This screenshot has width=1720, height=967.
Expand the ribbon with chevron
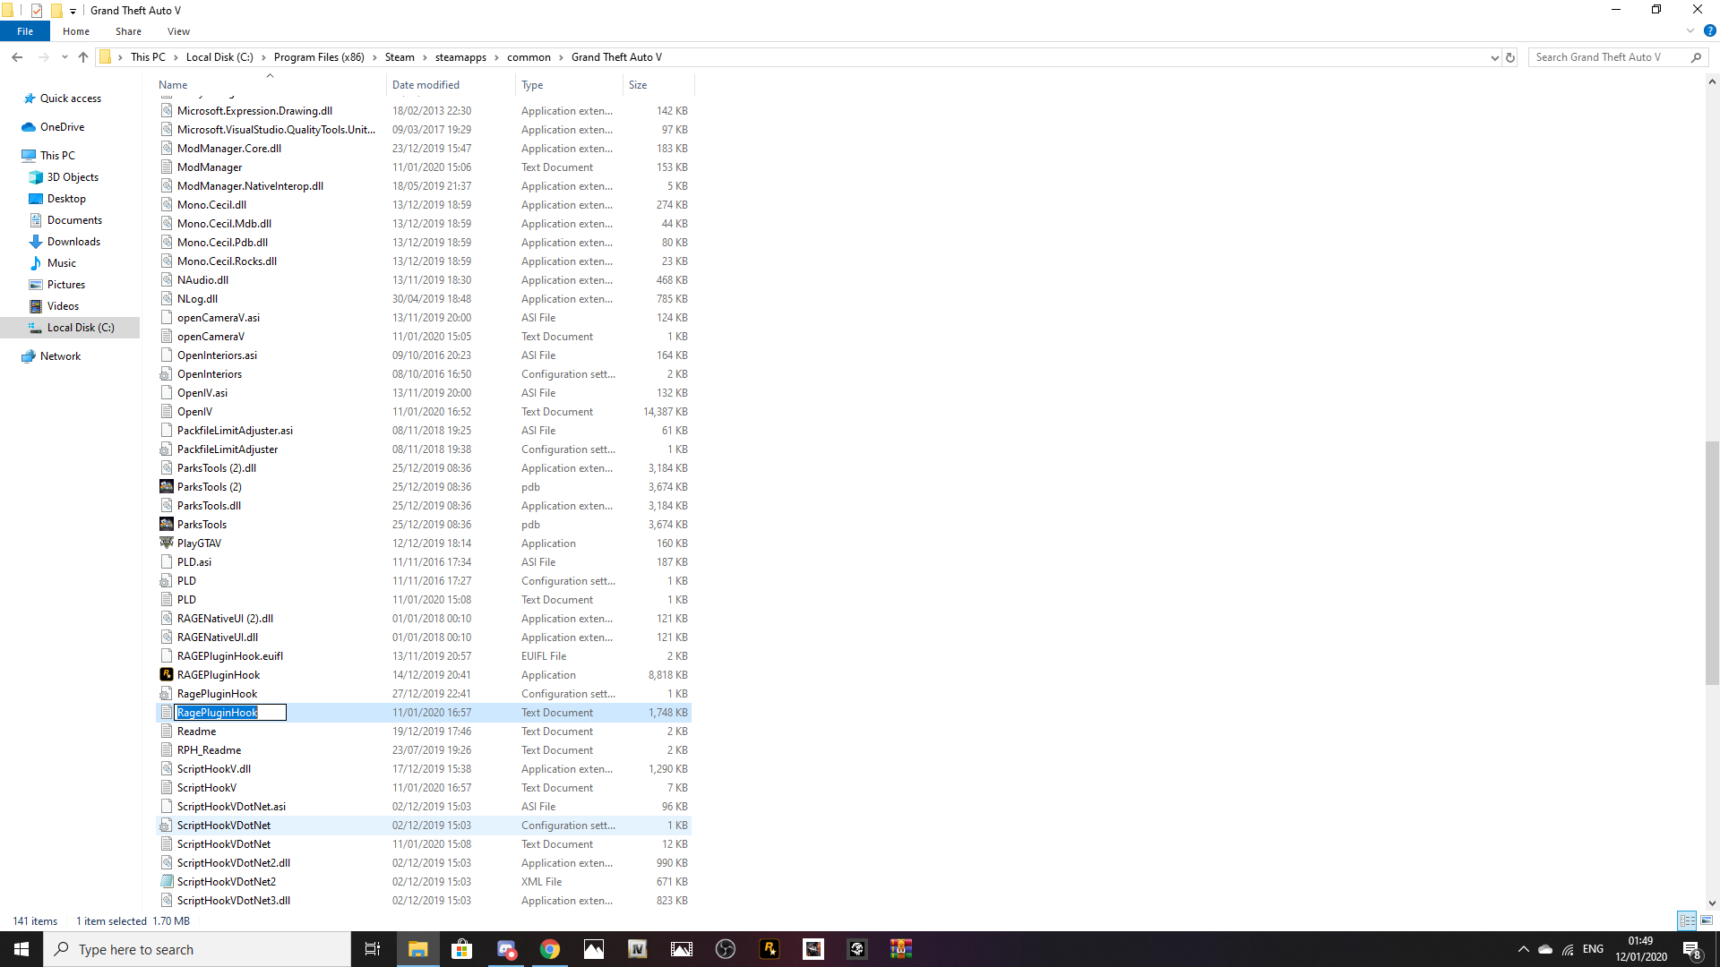[x=1690, y=30]
